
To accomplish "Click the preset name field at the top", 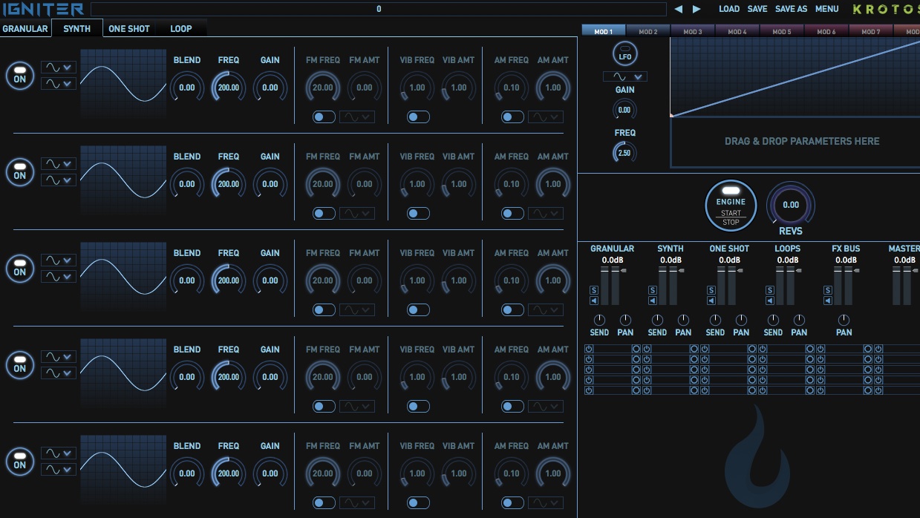I will coord(379,8).
